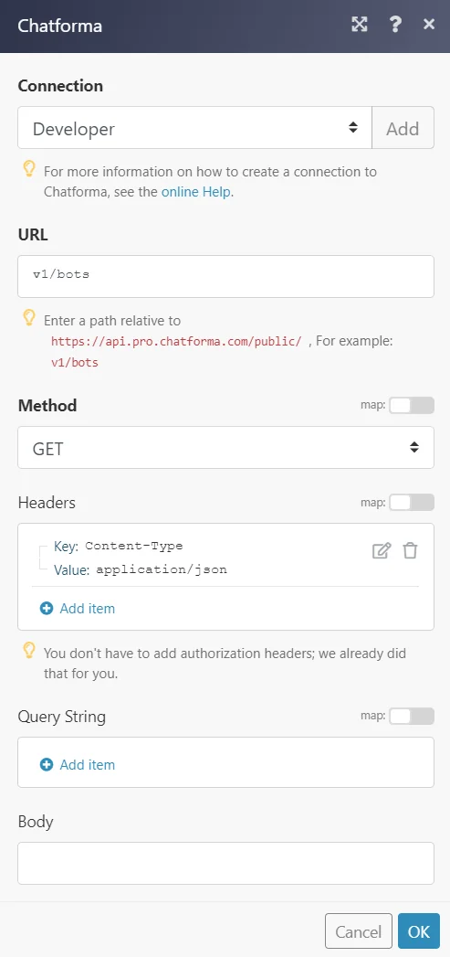The image size is (450, 957).
Task: Open the online Help link
Action: click(195, 192)
